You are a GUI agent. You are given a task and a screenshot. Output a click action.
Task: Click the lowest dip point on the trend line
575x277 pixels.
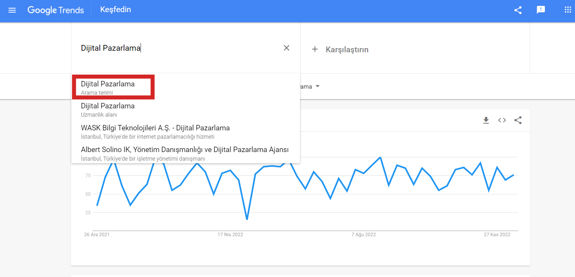pyautogui.click(x=247, y=219)
